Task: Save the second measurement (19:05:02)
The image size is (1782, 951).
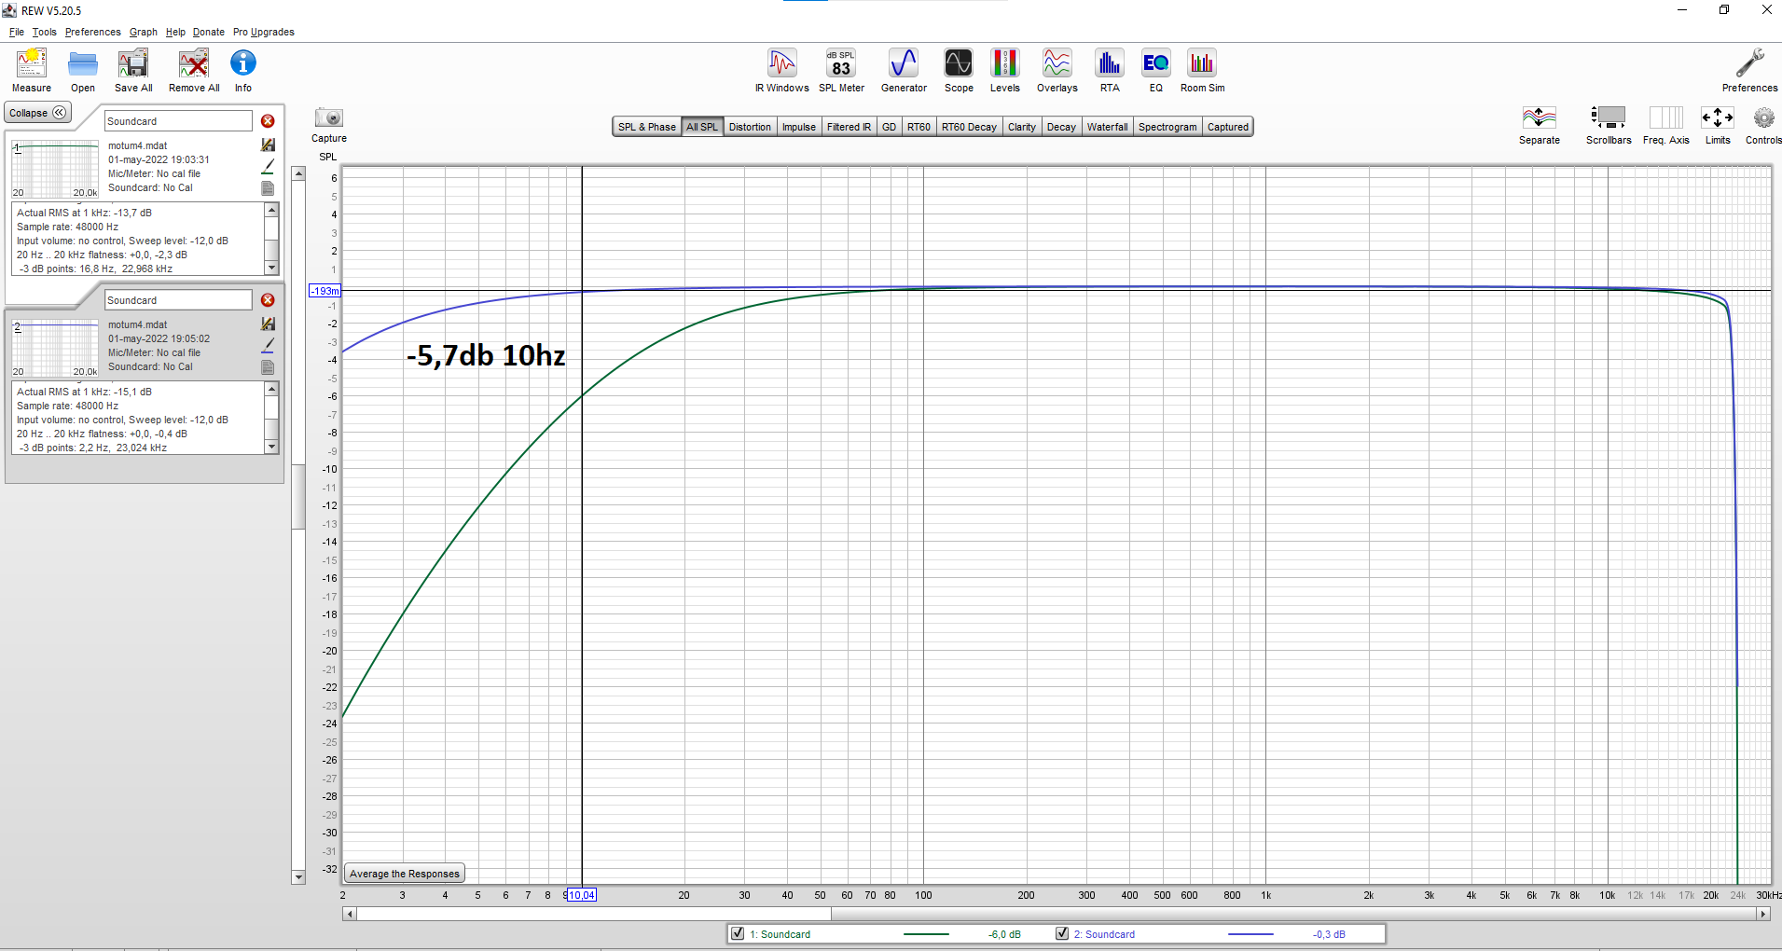Action: pyautogui.click(x=269, y=324)
